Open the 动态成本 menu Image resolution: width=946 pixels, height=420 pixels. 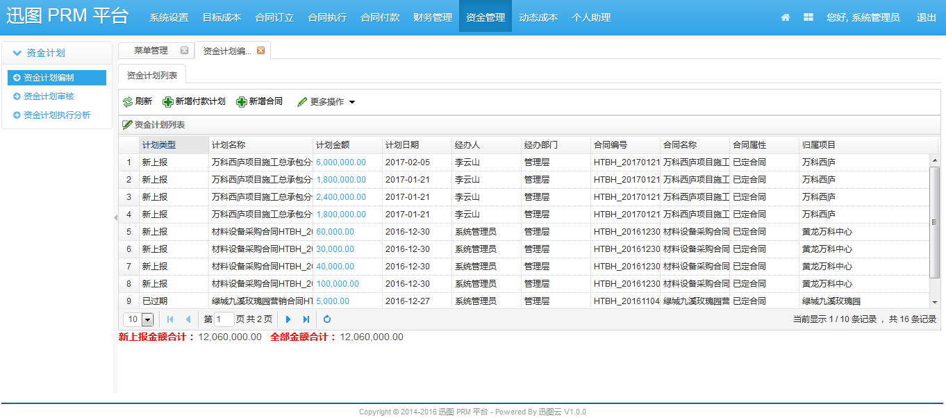pos(538,17)
